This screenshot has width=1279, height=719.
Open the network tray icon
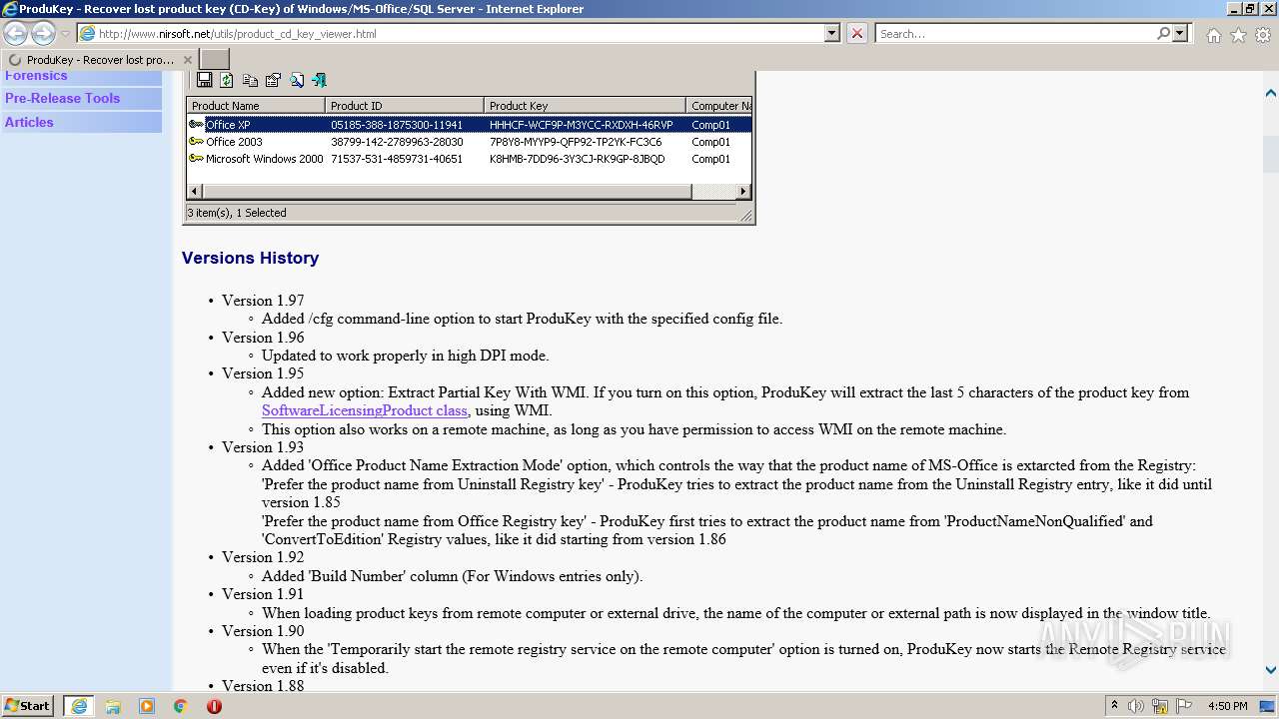point(1160,706)
